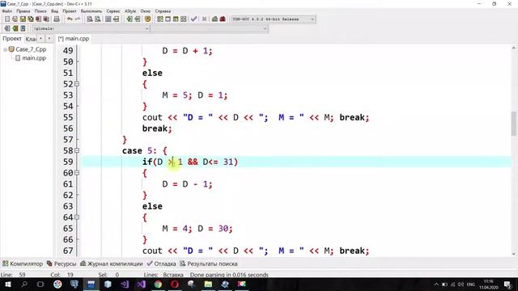Image resolution: width=518 pixels, height=291 pixels.
Task: Run syntax check with checkmark icon
Action: pyautogui.click(x=194, y=19)
